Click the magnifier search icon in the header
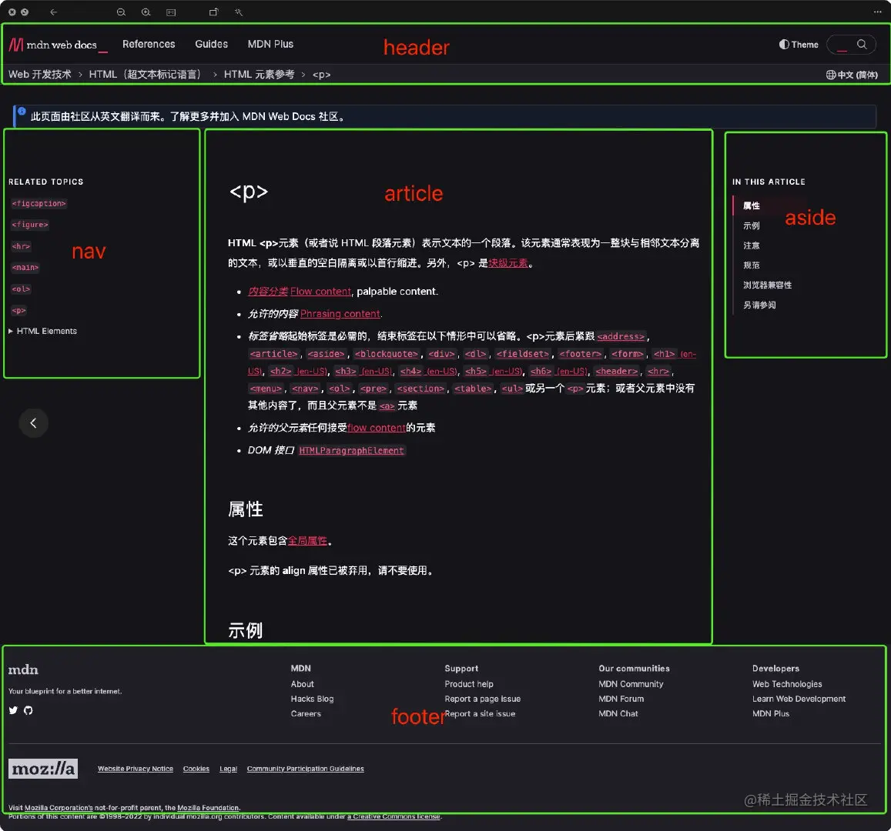 [x=862, y=45]
